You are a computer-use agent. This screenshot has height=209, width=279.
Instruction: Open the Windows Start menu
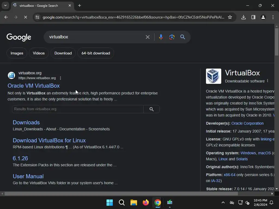pos(110,202)
